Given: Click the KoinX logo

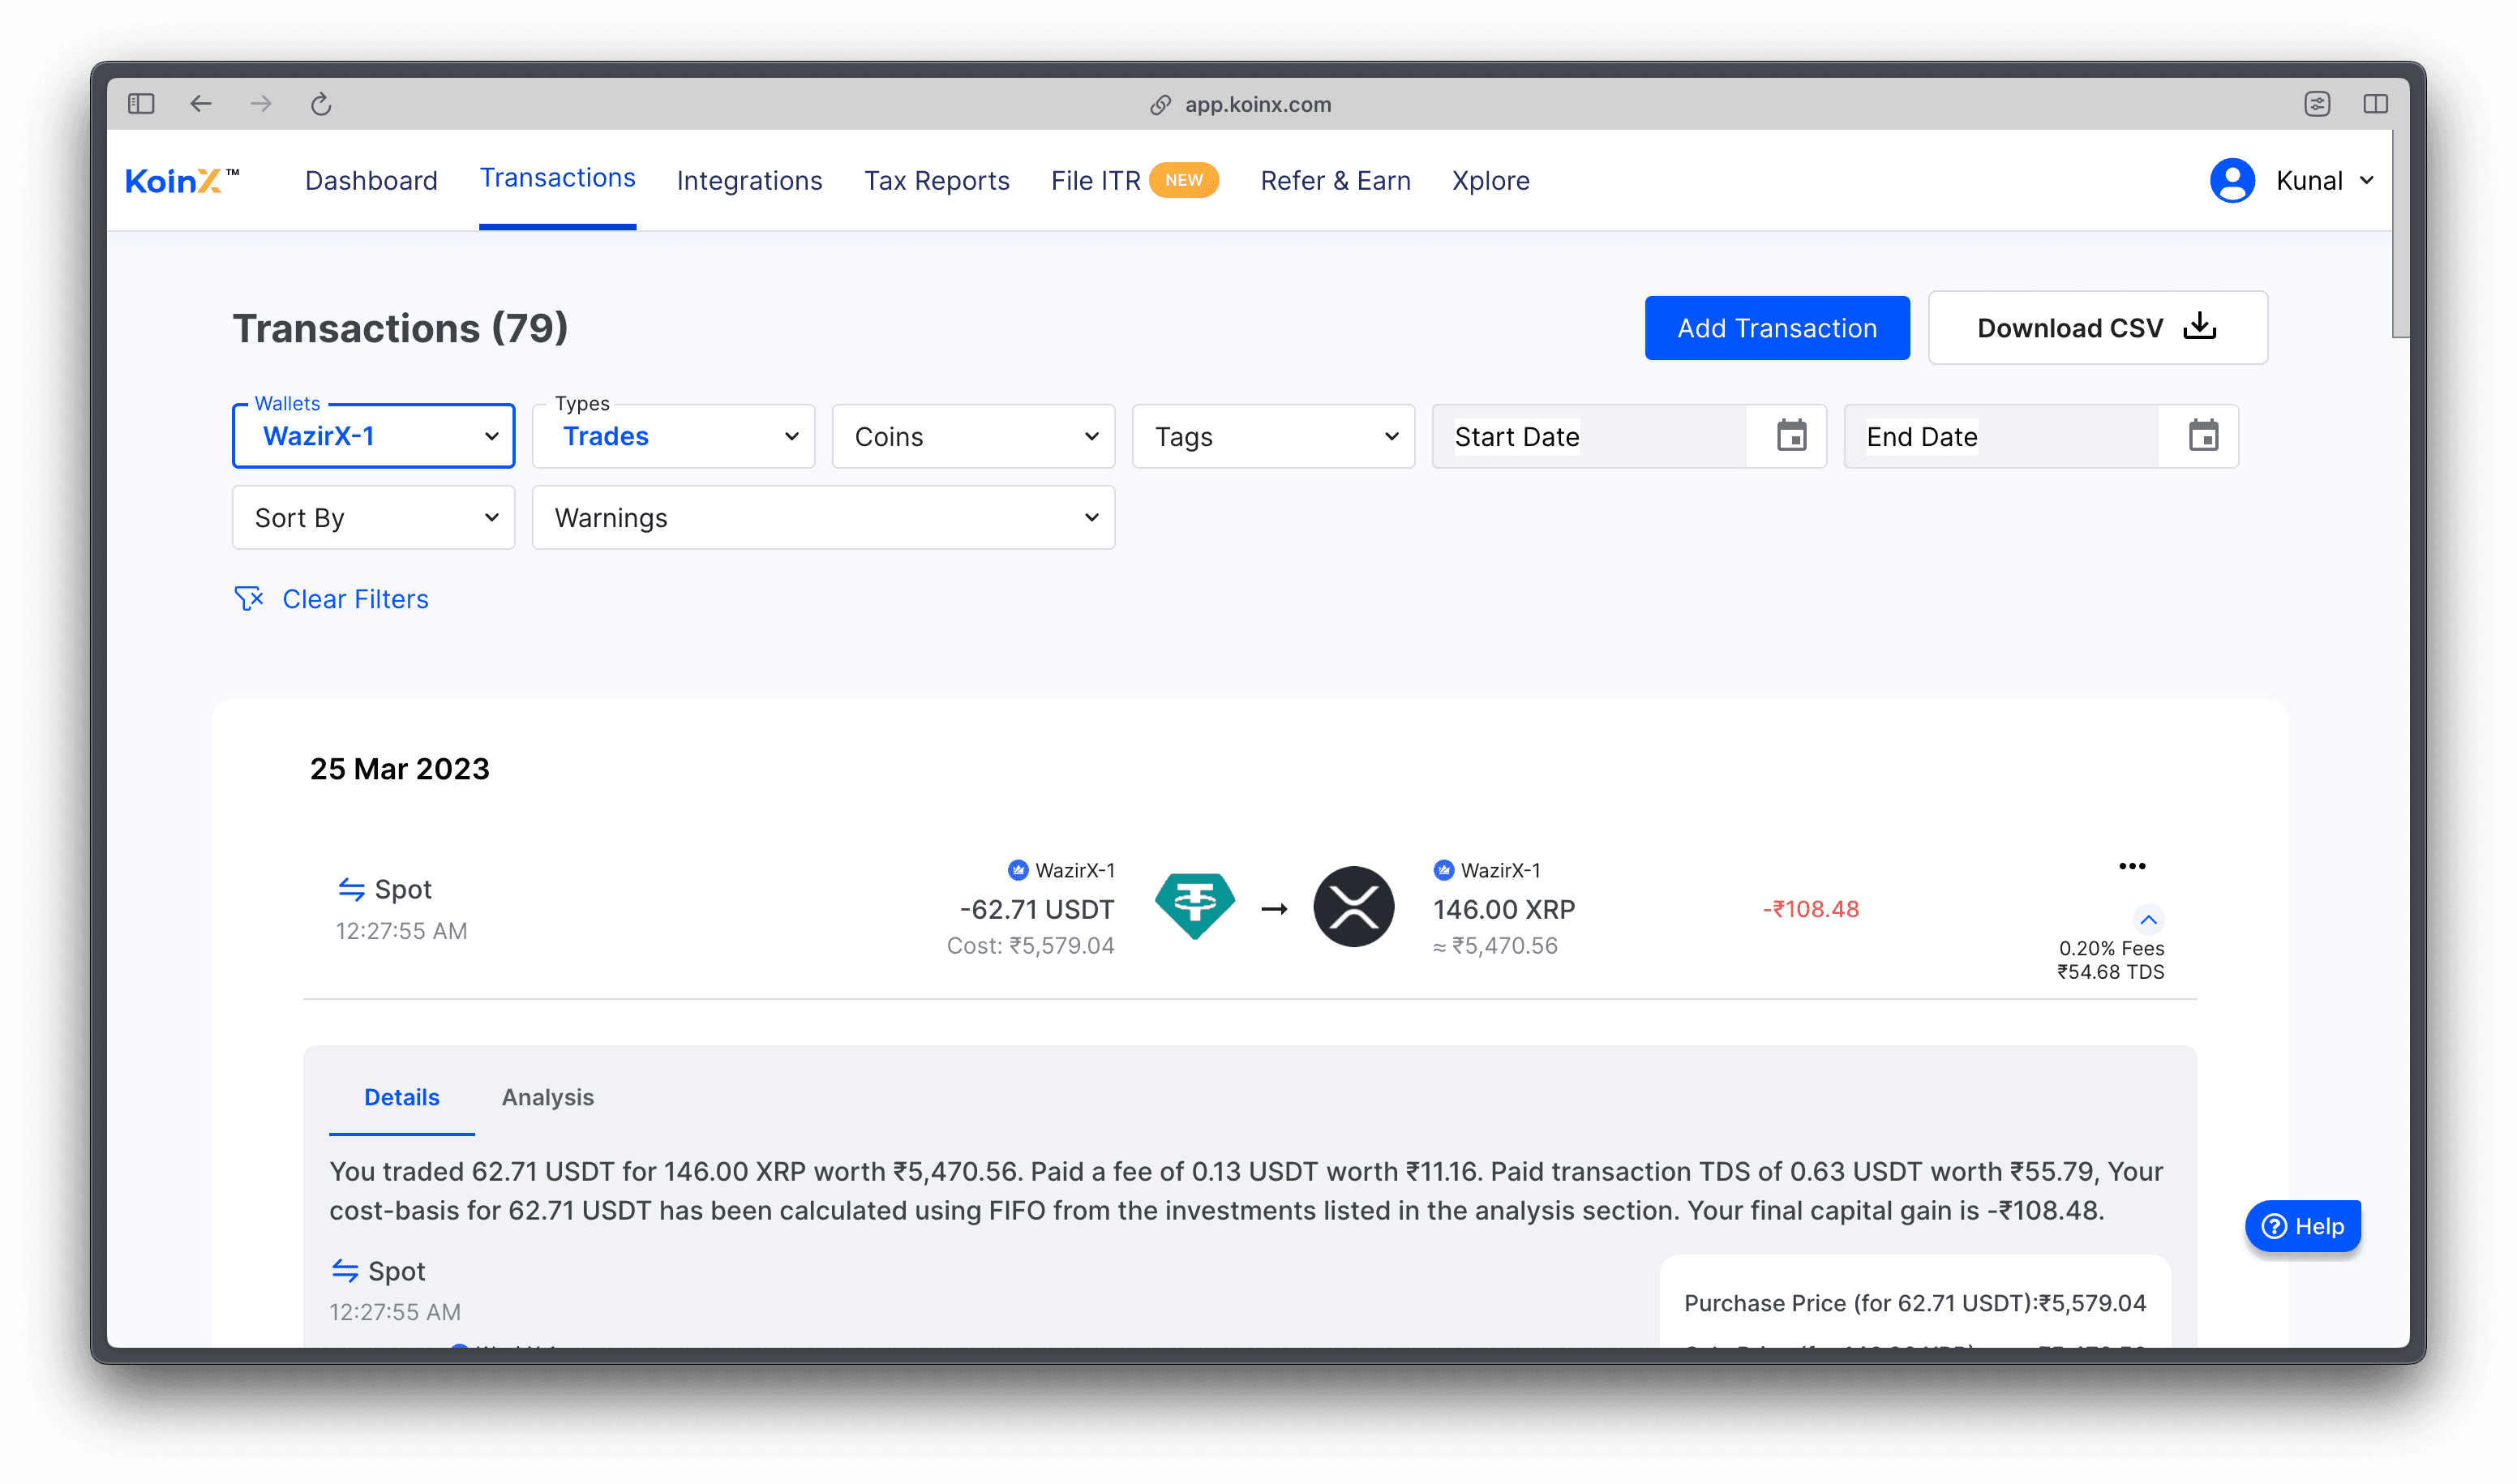Looking at the screenshot, I should click(182, 181).
